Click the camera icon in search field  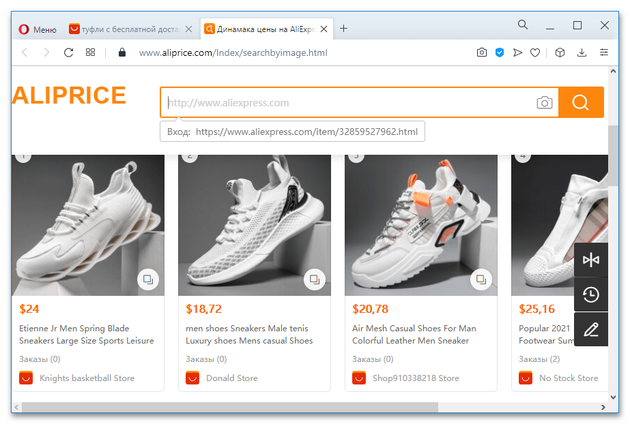[x=544, y=103]
